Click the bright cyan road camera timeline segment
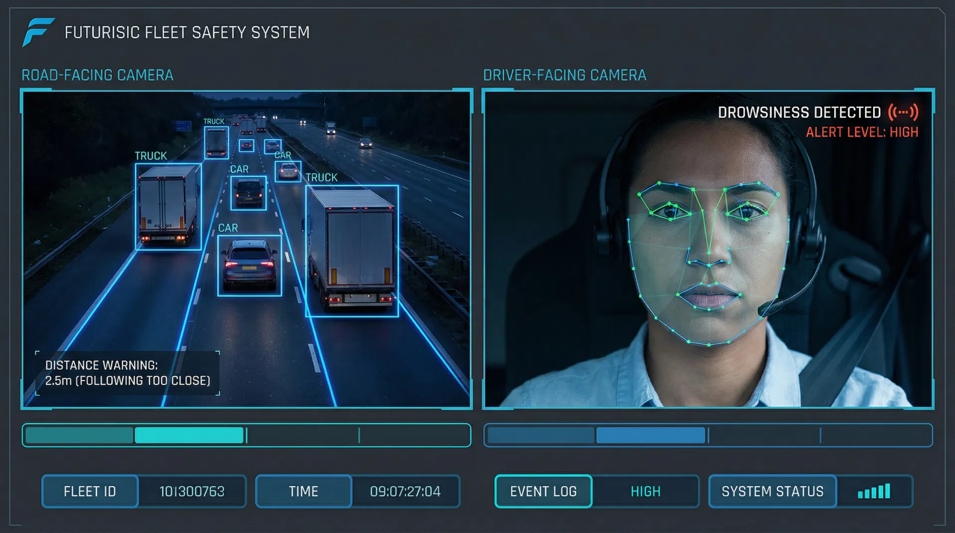The image size is (955, 533). click(189, 435)
